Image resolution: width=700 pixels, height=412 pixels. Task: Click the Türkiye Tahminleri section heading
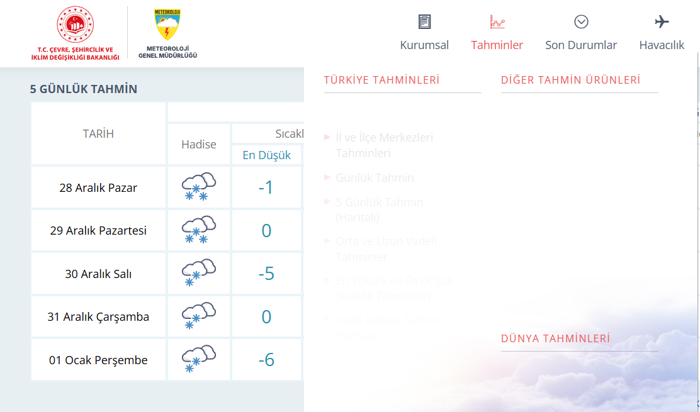[x=381, y=80]
